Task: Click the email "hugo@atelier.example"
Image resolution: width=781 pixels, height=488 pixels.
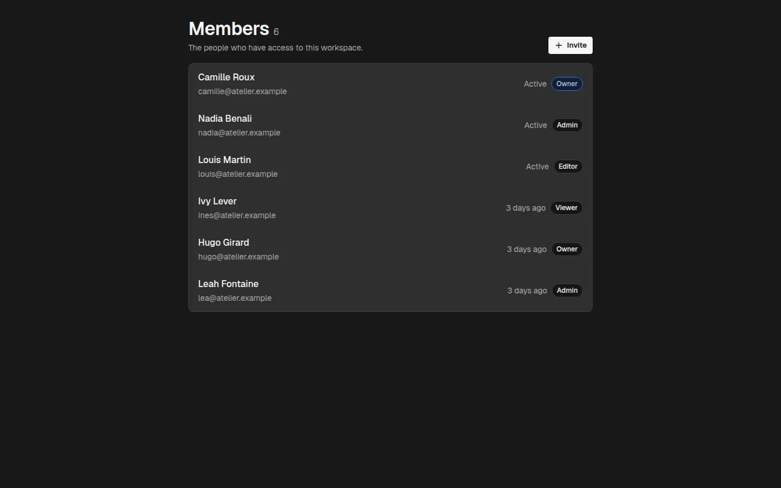Action: 238,257
